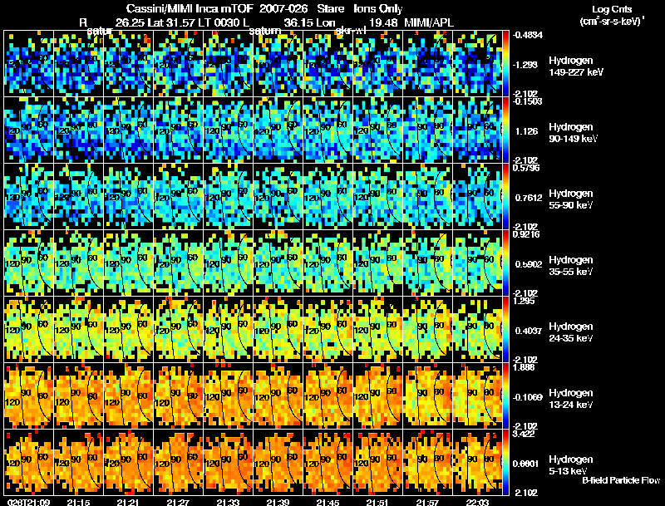
Task: Select the Hydrogen 24-35 keV panel at 21:45
Action: coord(328,330)
